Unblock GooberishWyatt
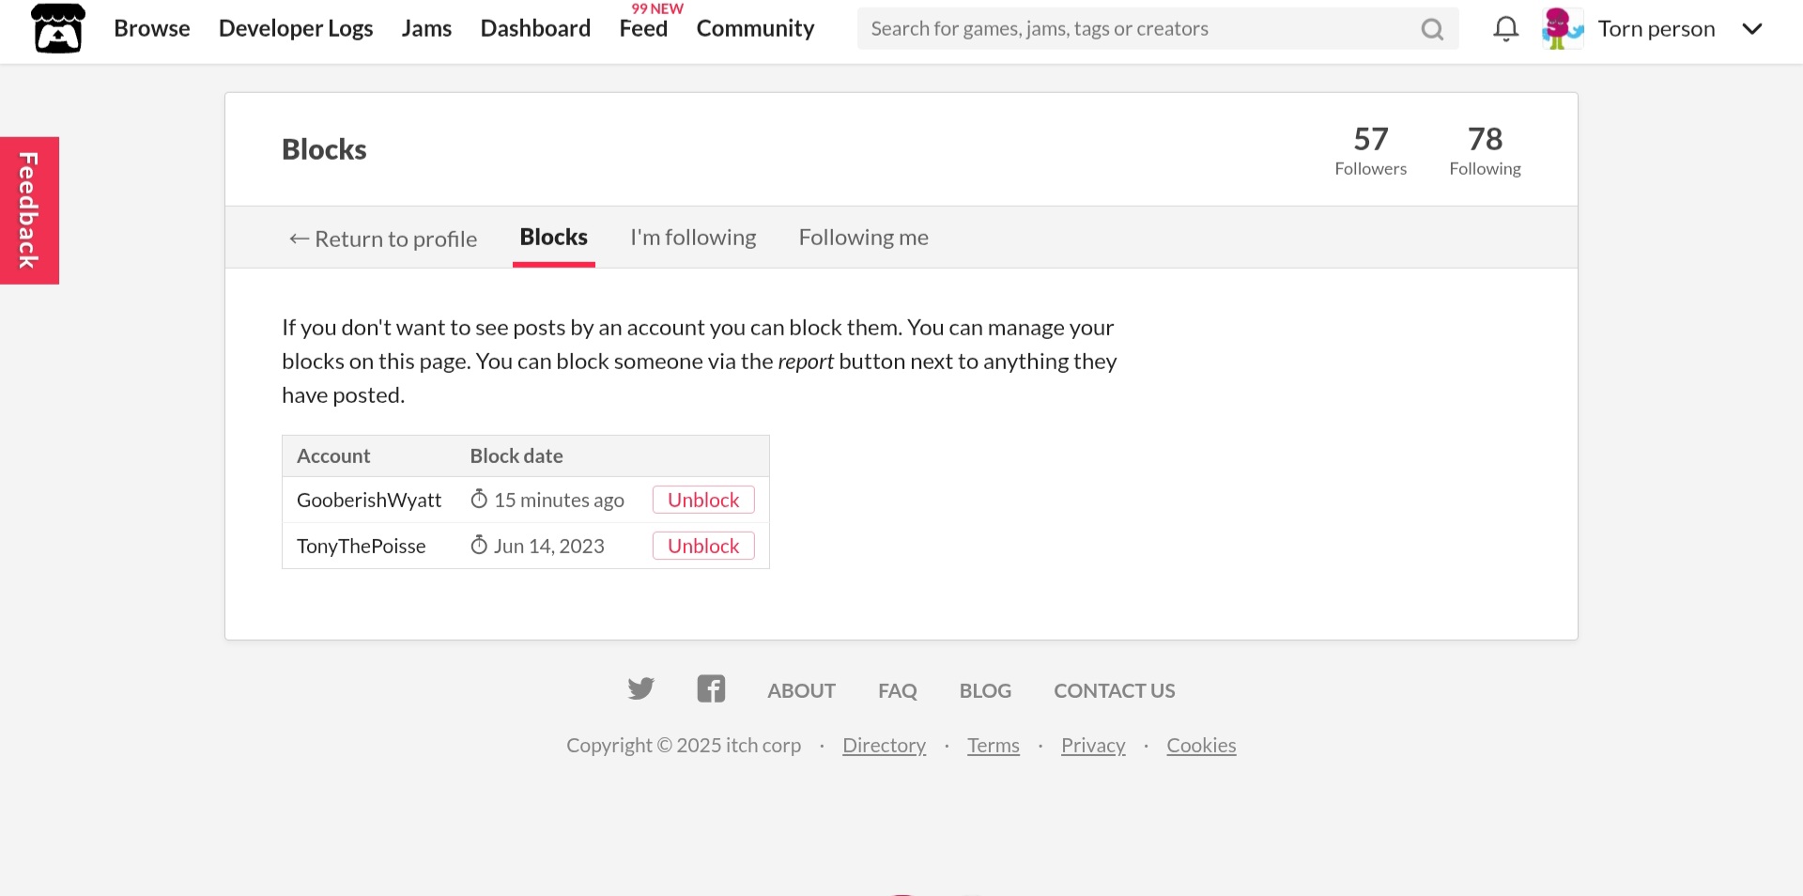 point(703,500)
